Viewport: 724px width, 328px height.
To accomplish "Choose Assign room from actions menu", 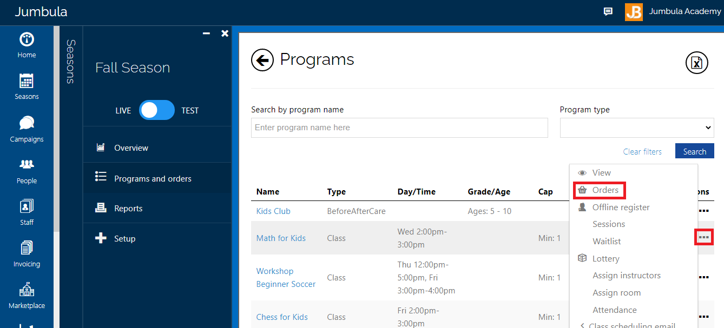I will [616, 292].
